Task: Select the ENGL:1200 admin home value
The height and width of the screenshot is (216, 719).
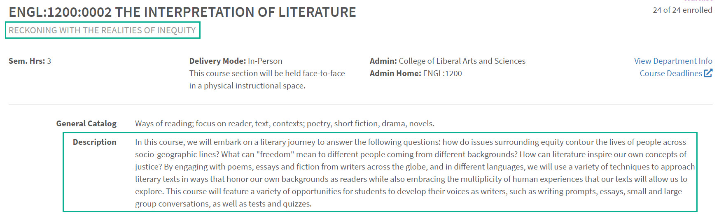Action: pos(443,73)
